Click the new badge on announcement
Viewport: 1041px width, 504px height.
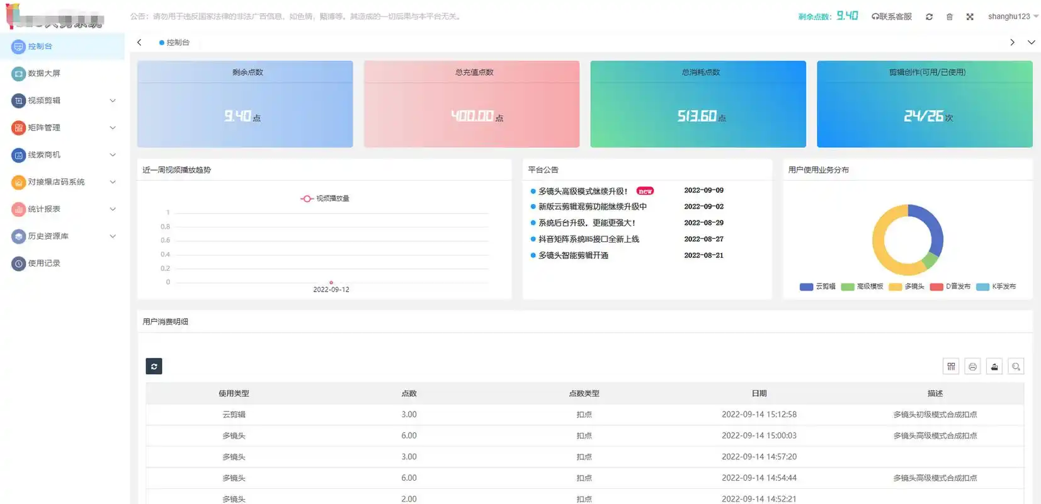coord(645,192)
